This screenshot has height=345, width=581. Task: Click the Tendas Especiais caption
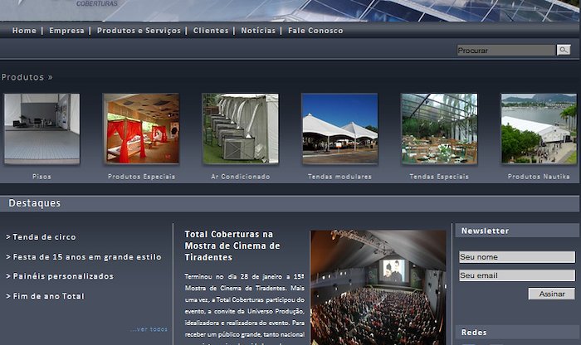[x=439, y=177]
